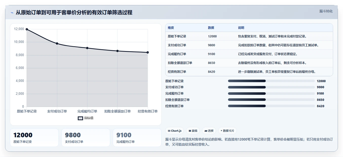Click the 支付成功订单 progress bar
The image size is (343, 157).
tap(271, 87)
